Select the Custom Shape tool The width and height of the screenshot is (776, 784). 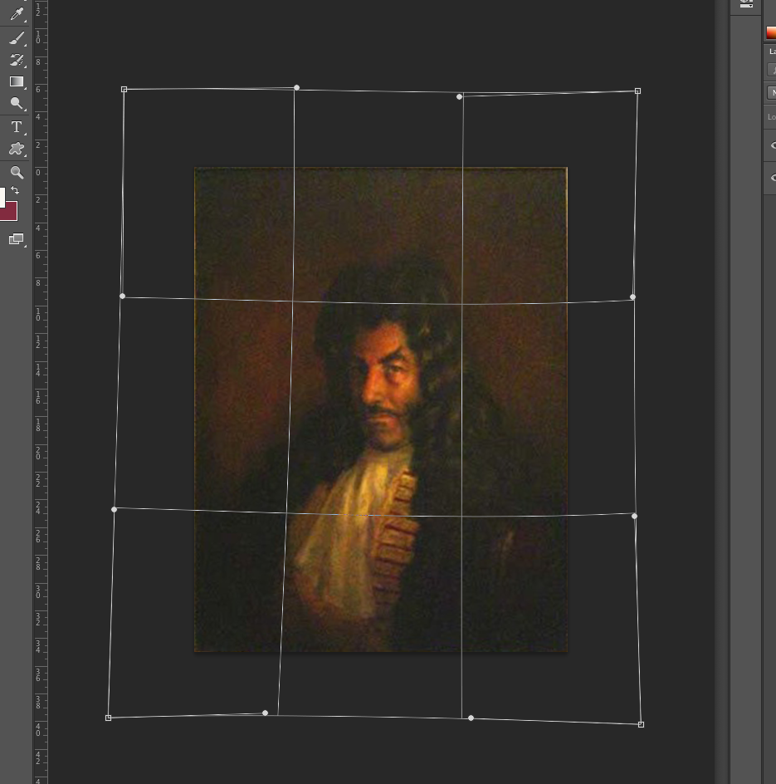(17, 149)
